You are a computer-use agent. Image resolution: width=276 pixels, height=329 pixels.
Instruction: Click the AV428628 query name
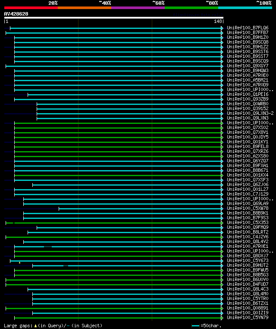(16, 14)
